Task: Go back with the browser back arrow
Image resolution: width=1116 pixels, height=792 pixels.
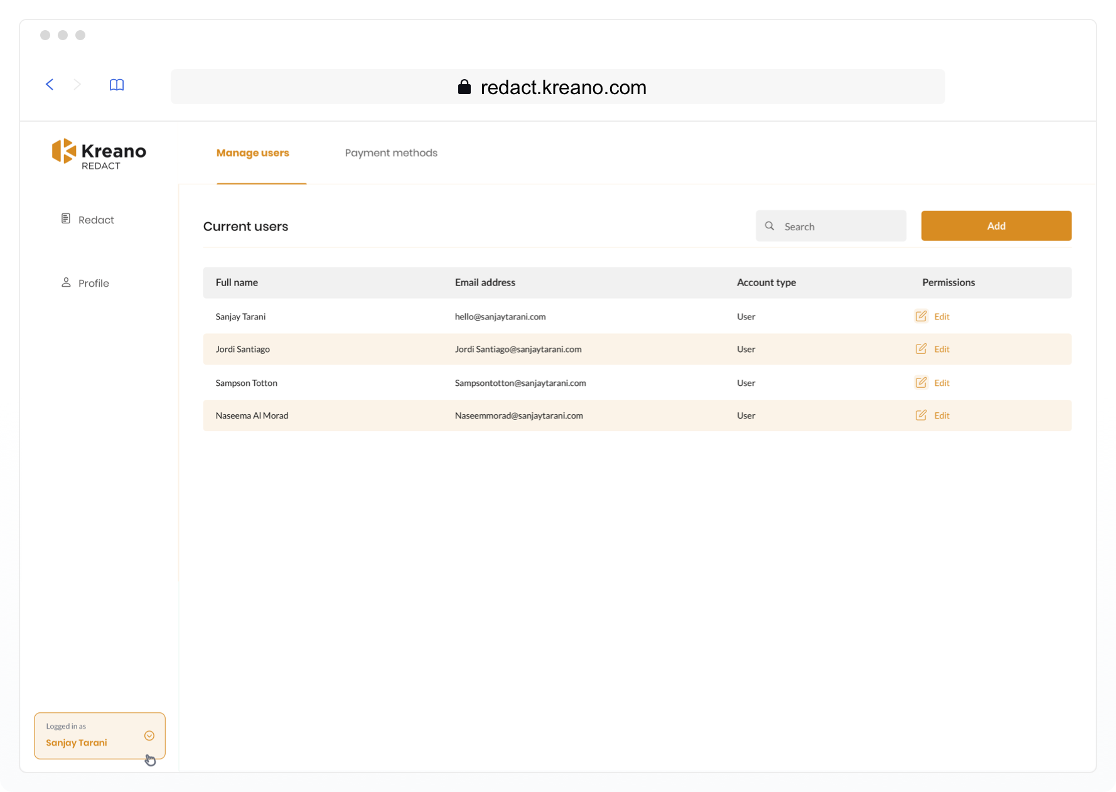Action: [x=50, y=85]
